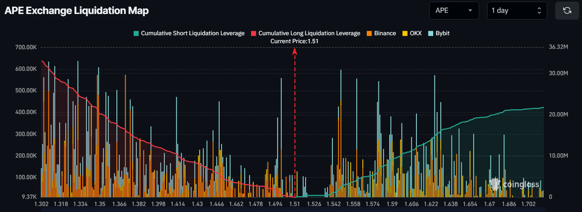Click the 1.398 price axis label
The image size is (582, 212).
coord(159,204)
